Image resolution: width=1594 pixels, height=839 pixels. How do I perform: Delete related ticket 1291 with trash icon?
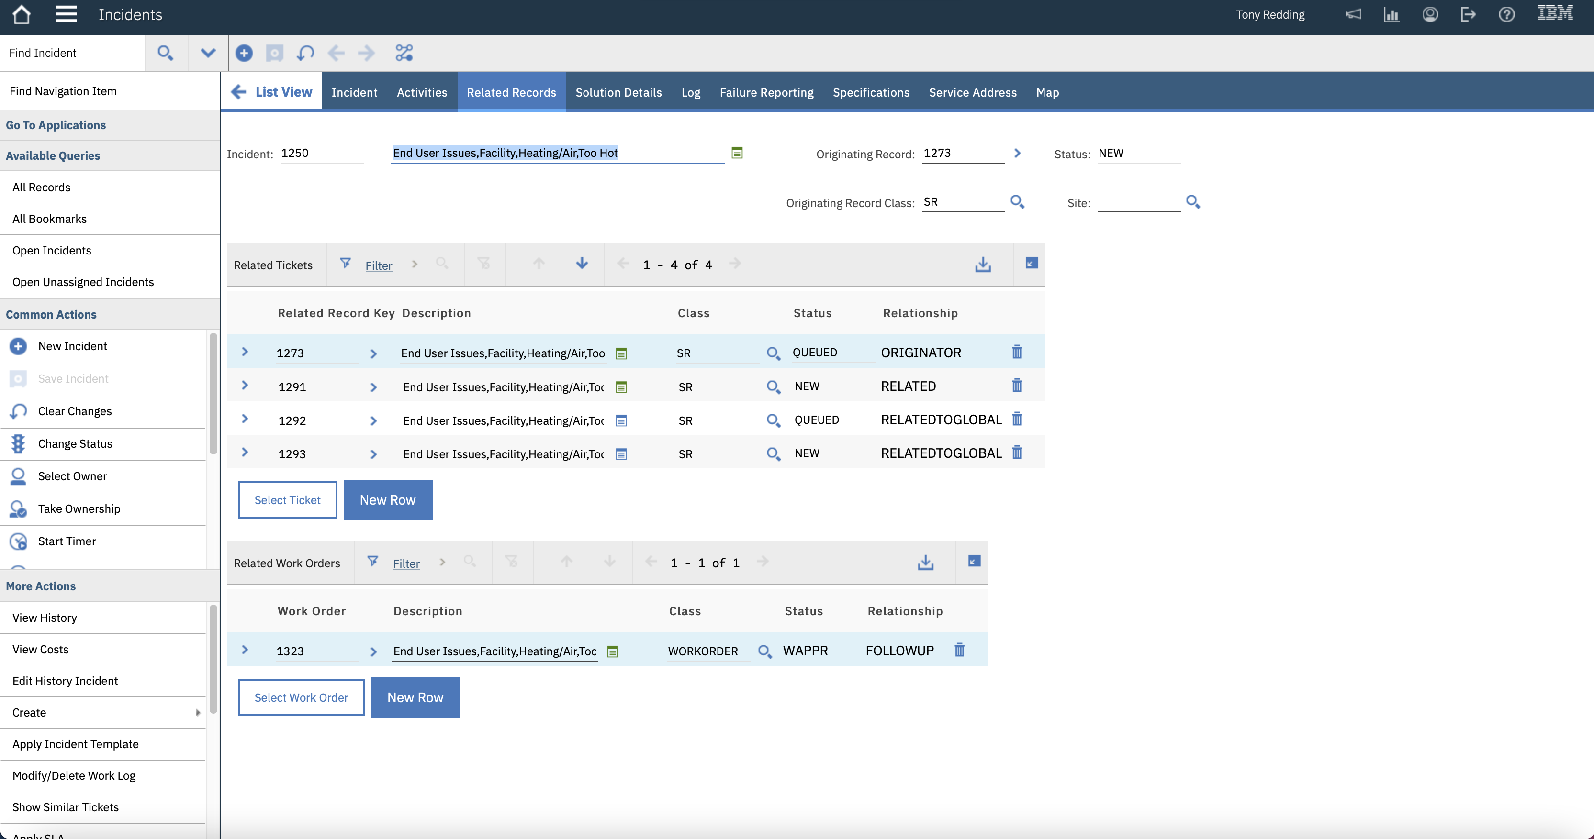click(x=1017, y=386)
